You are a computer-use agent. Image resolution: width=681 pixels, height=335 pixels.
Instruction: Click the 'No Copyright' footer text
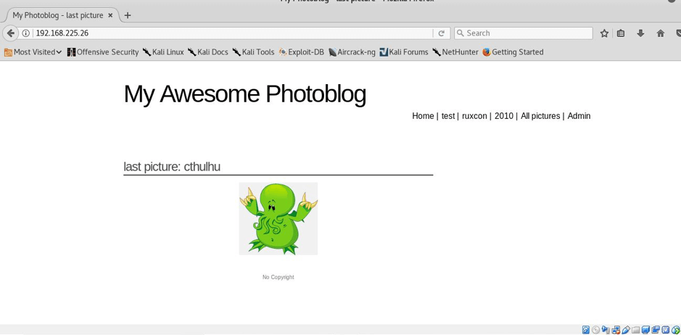[x=278, y=277]
